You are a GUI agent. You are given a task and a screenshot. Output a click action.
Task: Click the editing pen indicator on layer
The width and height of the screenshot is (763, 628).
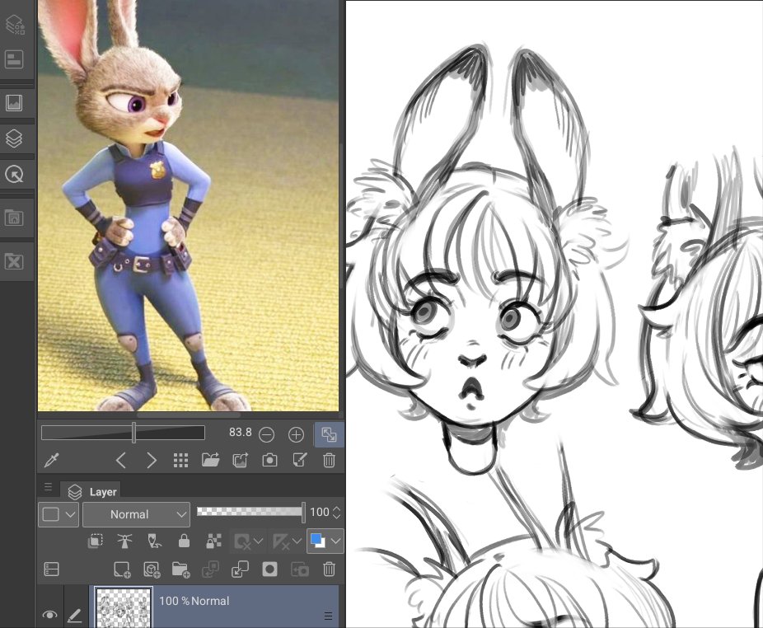click(x=74, y=615)
